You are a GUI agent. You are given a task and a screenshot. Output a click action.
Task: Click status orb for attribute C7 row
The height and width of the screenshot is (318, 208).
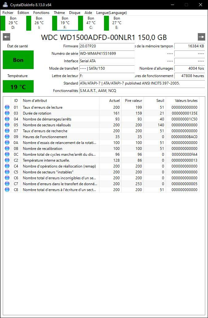pos(7,184)
